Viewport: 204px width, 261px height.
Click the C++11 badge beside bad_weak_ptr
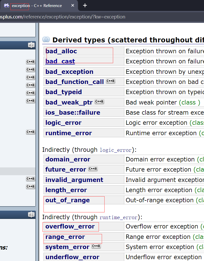tap(99, 102)
